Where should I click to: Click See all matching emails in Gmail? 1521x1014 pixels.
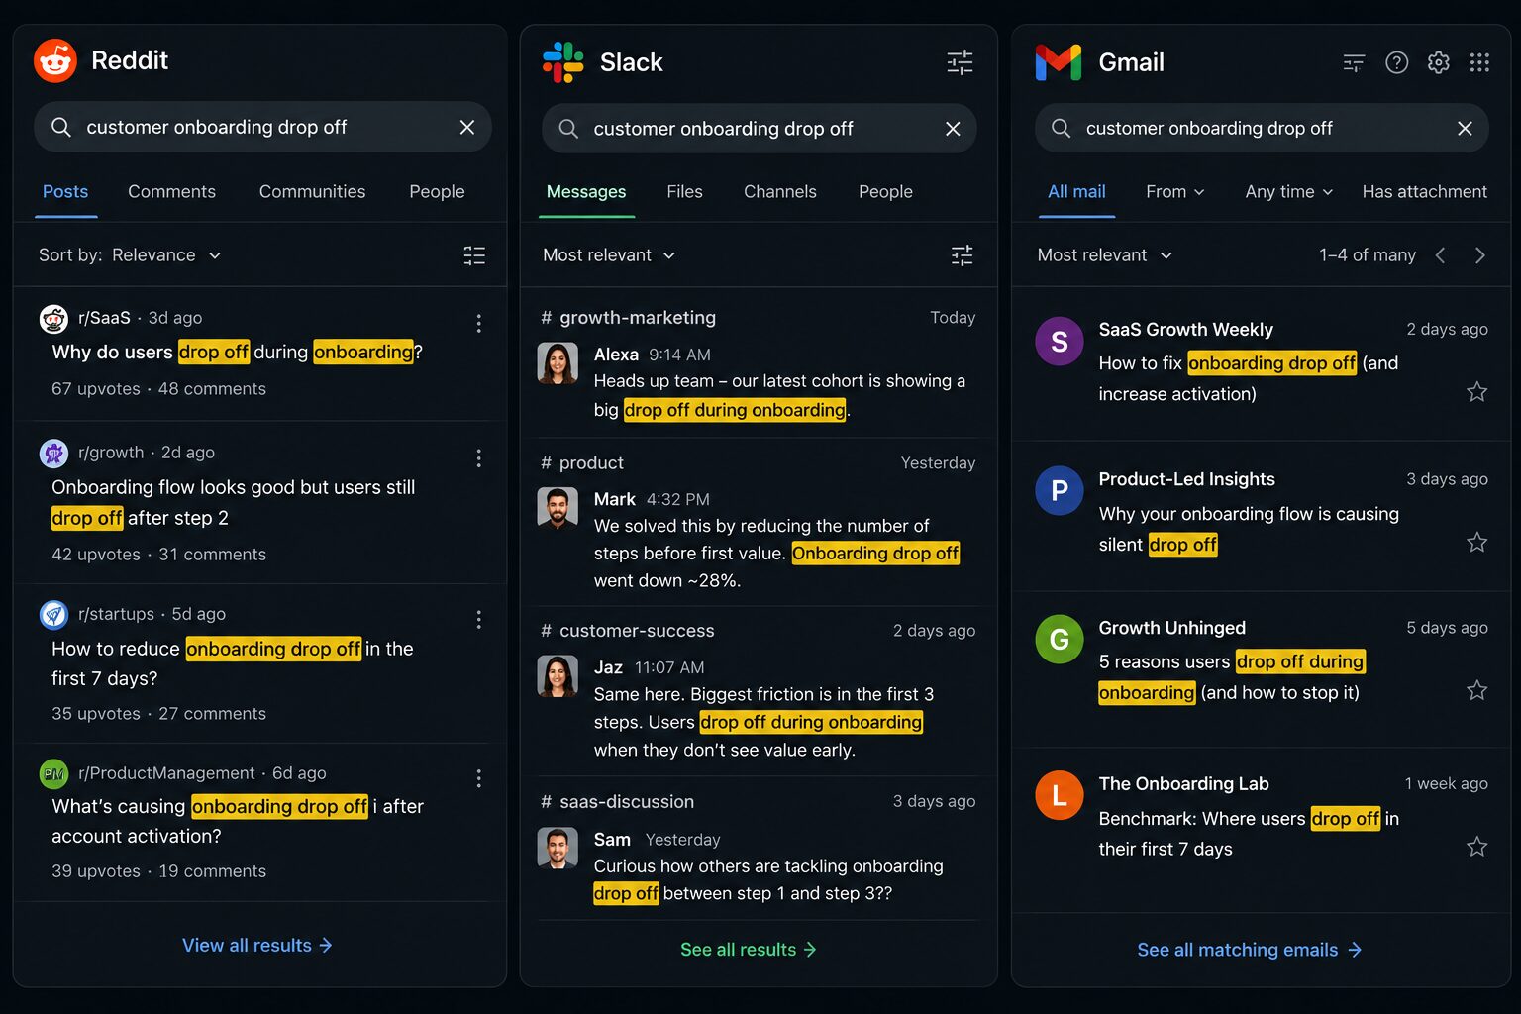click(1250, 950)
